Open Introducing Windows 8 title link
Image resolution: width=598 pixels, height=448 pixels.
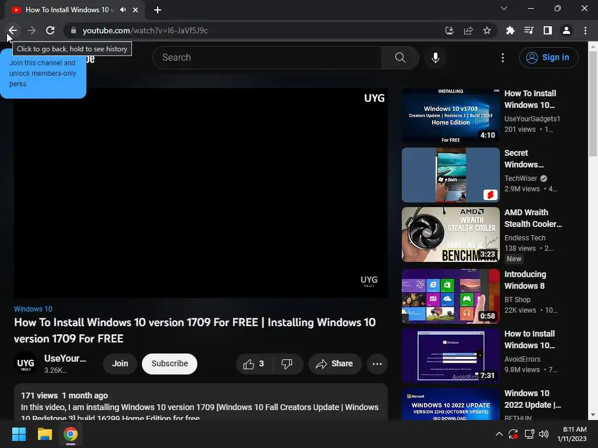coord(525,280)
